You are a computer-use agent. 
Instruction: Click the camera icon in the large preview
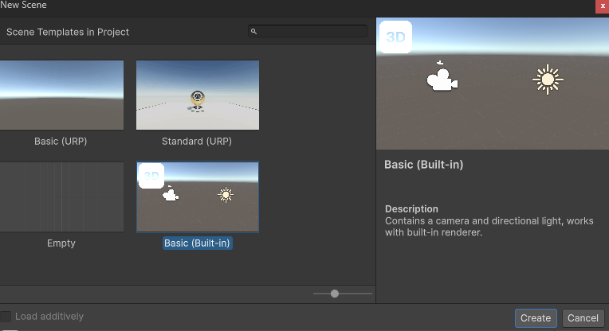coord(442,79)
